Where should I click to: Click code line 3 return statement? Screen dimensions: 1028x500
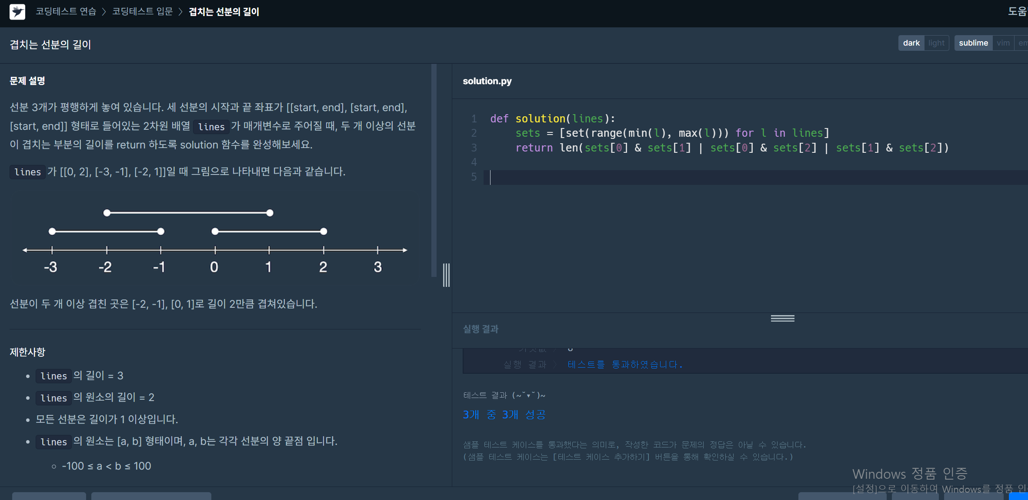coord(732,148)
